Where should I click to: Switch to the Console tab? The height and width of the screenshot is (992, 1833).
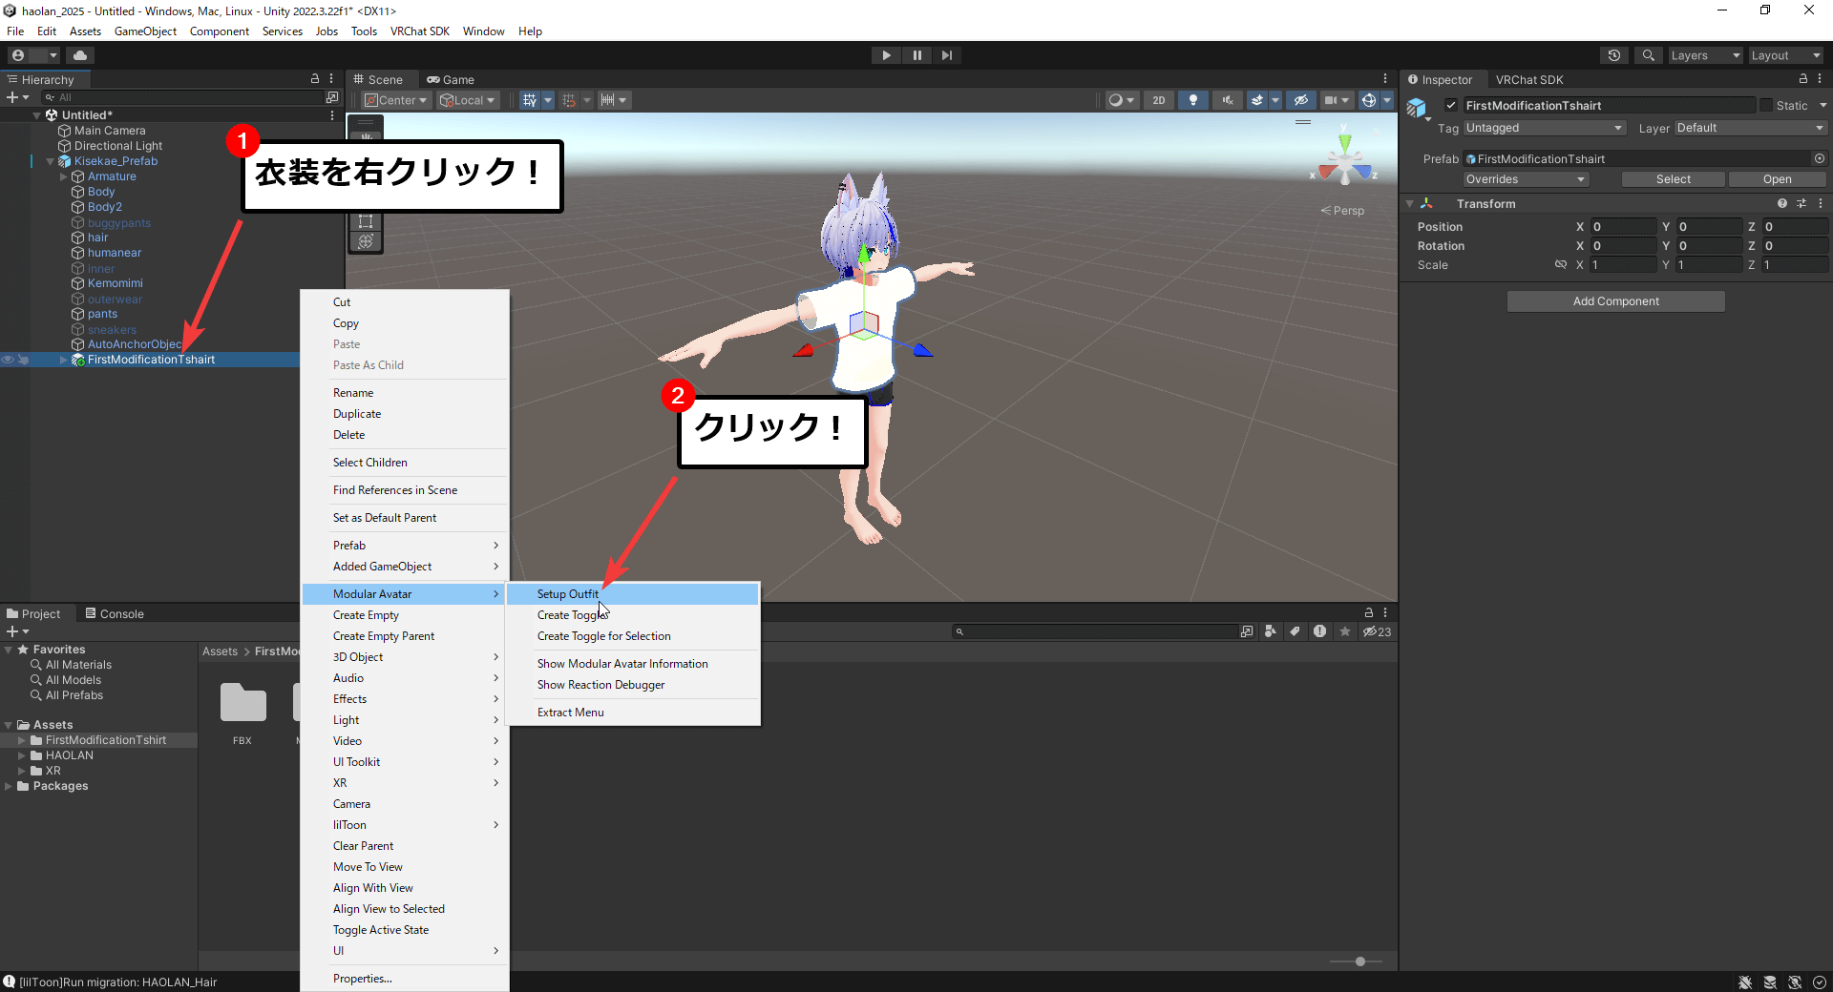click(x=115, y=613)
